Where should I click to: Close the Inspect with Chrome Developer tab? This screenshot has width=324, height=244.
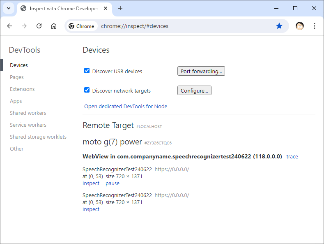(x=106, y=8)
